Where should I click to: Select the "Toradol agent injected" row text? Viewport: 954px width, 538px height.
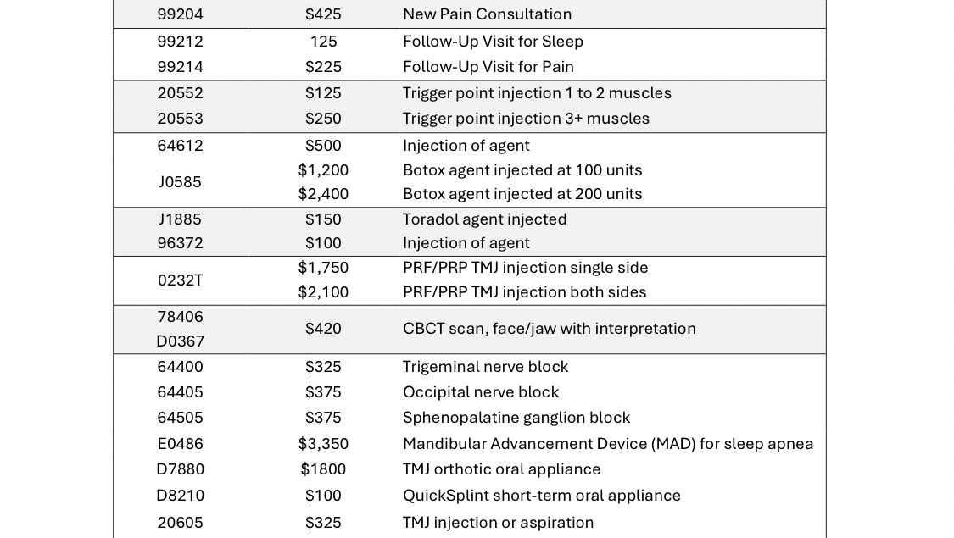484,219
